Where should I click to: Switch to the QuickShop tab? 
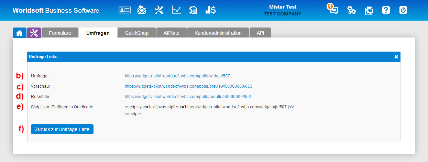point(136,33)
